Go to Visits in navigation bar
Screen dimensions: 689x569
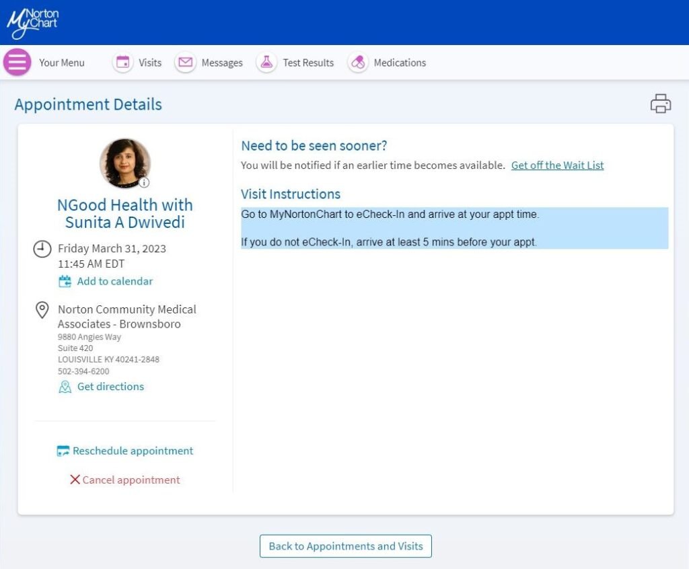pos(150,63)
